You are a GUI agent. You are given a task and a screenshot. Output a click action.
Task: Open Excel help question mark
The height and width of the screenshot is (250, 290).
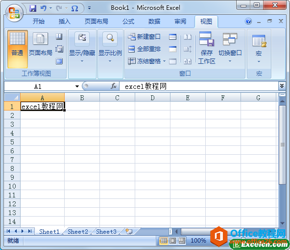point(248,21)
